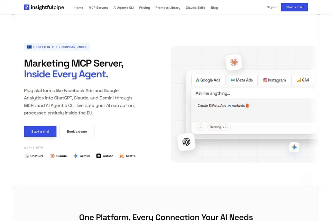The height and width of the screenshot is (221, 332).
Task: Click the GA4 bar chart icon
Action: click(299, 80)
